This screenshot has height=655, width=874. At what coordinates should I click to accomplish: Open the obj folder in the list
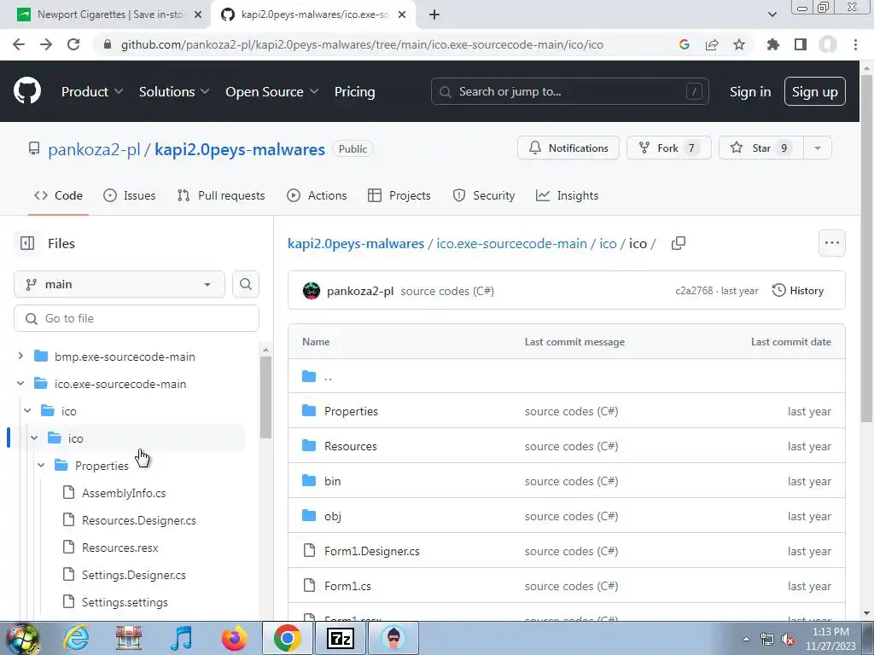(333, 516)
